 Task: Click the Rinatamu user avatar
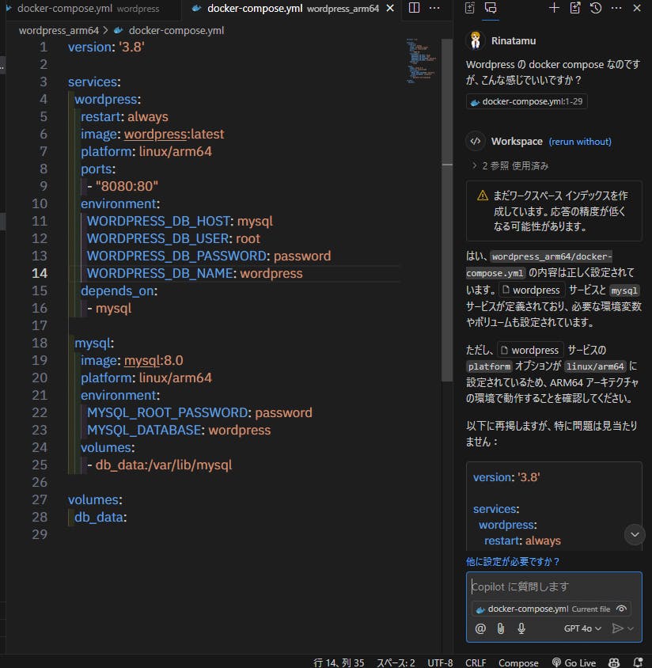click(476, 40)
